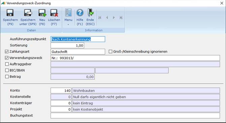Image resolution: width=226 pixels, height=123 pixels.
Task: Click the Kostenstelle number field
Action: [x=61, y=97]
